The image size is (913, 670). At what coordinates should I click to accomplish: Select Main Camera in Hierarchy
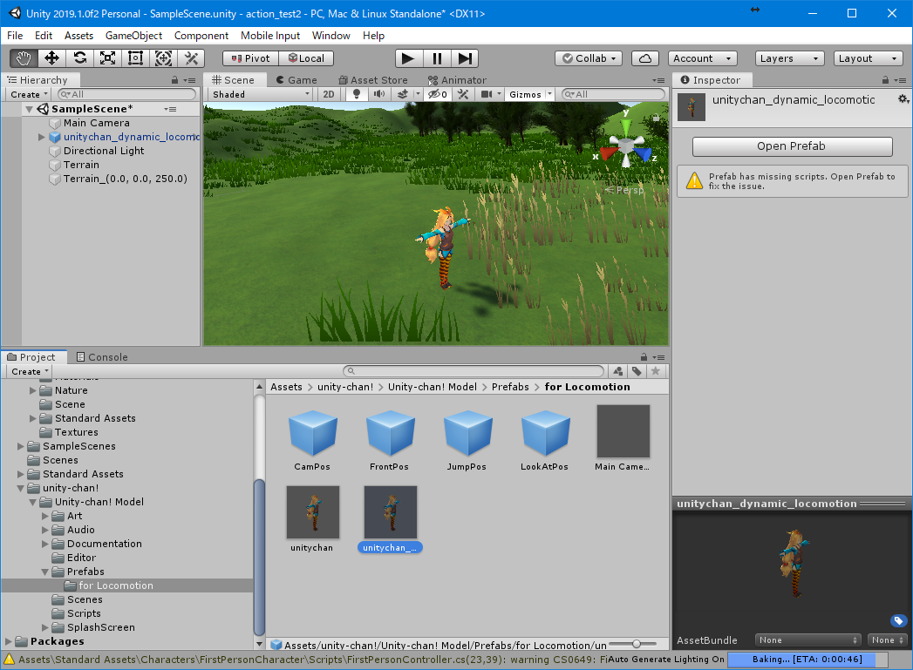(97, 123)
